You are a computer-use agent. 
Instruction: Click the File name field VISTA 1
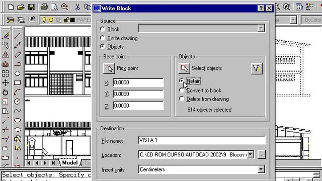pyautogui.click(x=202, y=140)
